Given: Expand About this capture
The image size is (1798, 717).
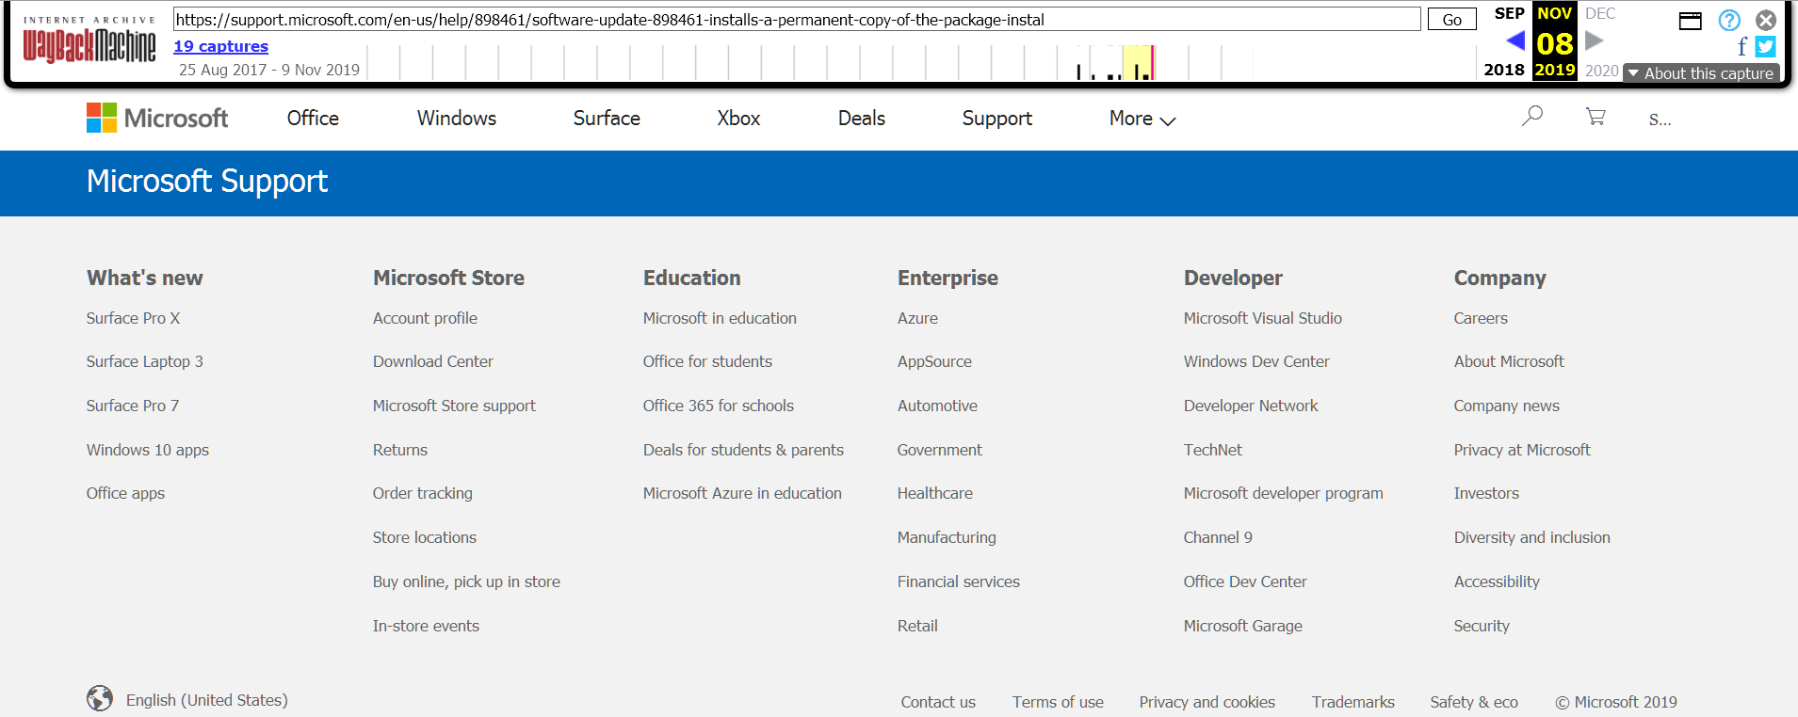Looking at the screenshot, I should (1701, 73).
